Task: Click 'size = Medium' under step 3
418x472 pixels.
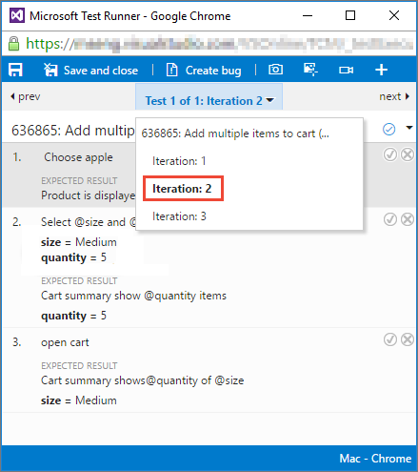Action: [79, 400]
